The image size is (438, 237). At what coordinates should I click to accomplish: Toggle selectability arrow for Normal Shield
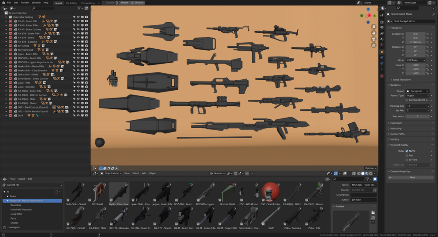click(x=74, y=50)
